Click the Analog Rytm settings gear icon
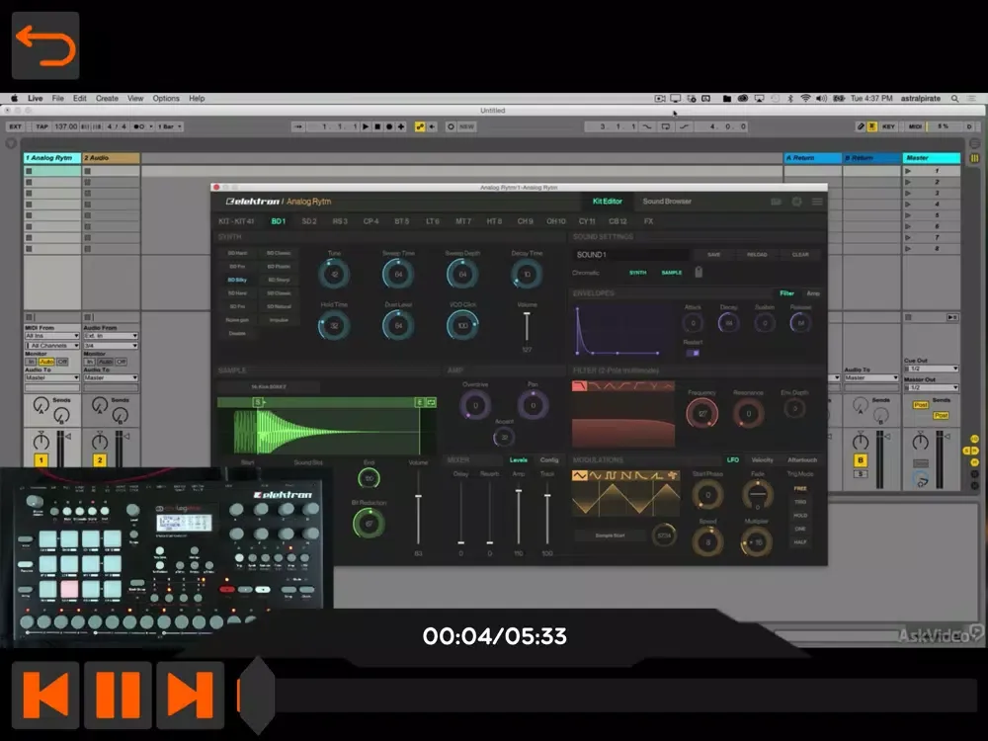 click(x=797, y=202)
